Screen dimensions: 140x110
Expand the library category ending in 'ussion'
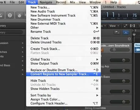click(23, 43)
